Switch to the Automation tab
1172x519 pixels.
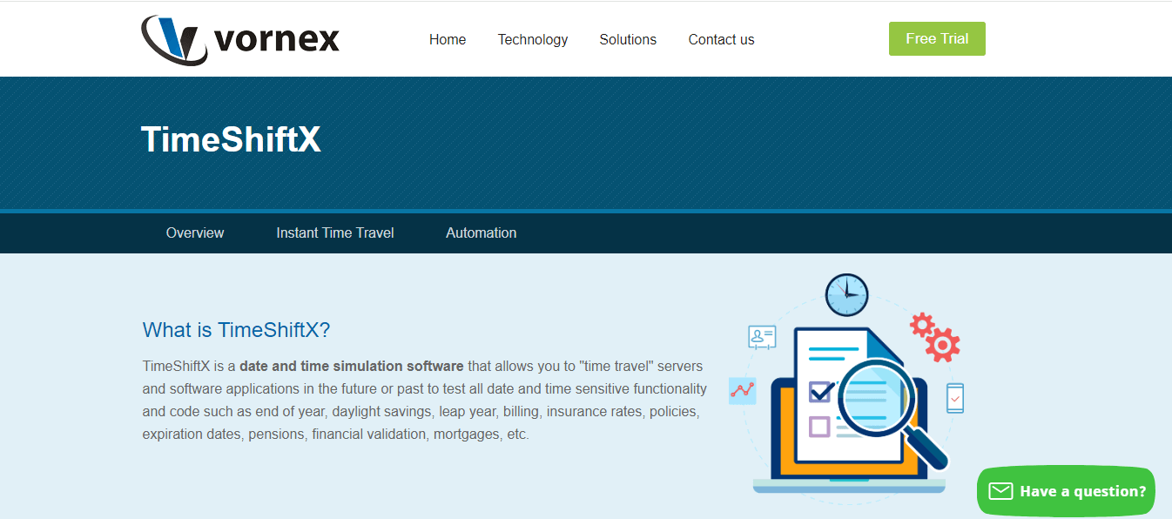[x=482, y=233]
